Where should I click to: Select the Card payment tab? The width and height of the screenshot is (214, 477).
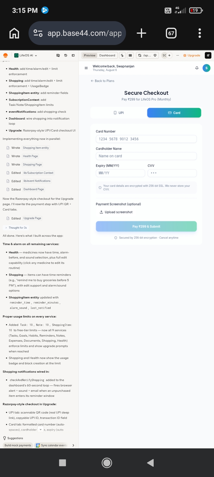coord(174,113)
